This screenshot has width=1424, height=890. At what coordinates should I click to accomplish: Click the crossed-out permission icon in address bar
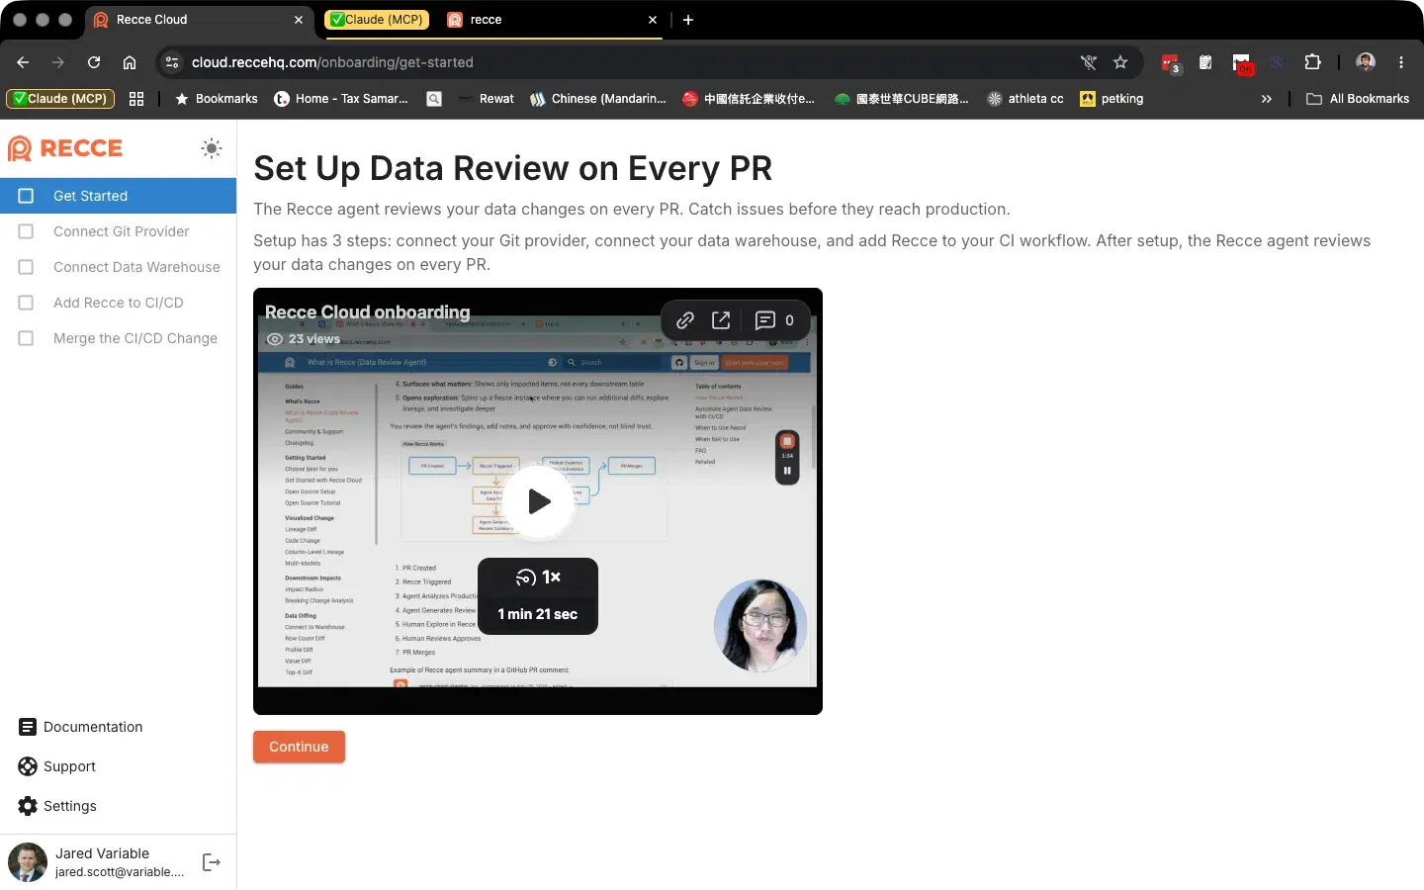coord(1089,62)
